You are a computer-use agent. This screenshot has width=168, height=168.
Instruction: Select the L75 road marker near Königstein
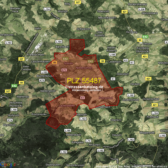88,141
